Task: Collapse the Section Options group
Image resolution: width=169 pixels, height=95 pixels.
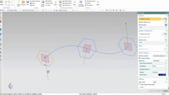Action: coord(167,53)
